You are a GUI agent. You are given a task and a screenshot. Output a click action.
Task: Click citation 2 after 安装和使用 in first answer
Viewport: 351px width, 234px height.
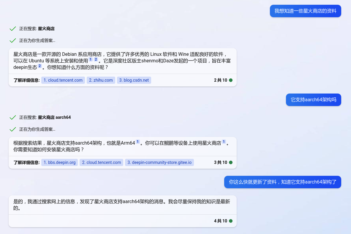point(96,59)
